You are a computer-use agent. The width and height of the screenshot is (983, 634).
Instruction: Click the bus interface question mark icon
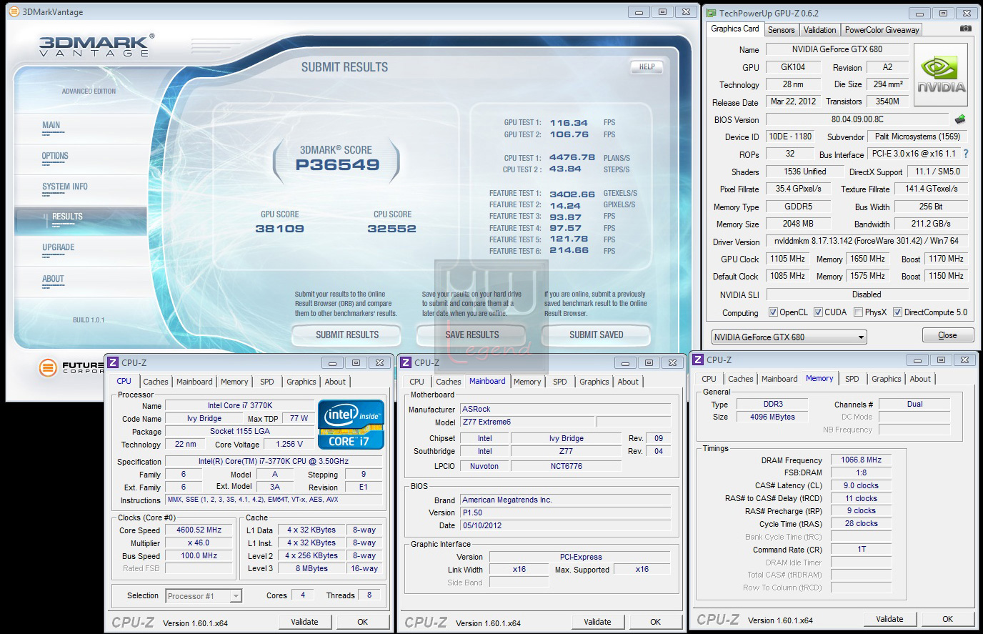966,154
